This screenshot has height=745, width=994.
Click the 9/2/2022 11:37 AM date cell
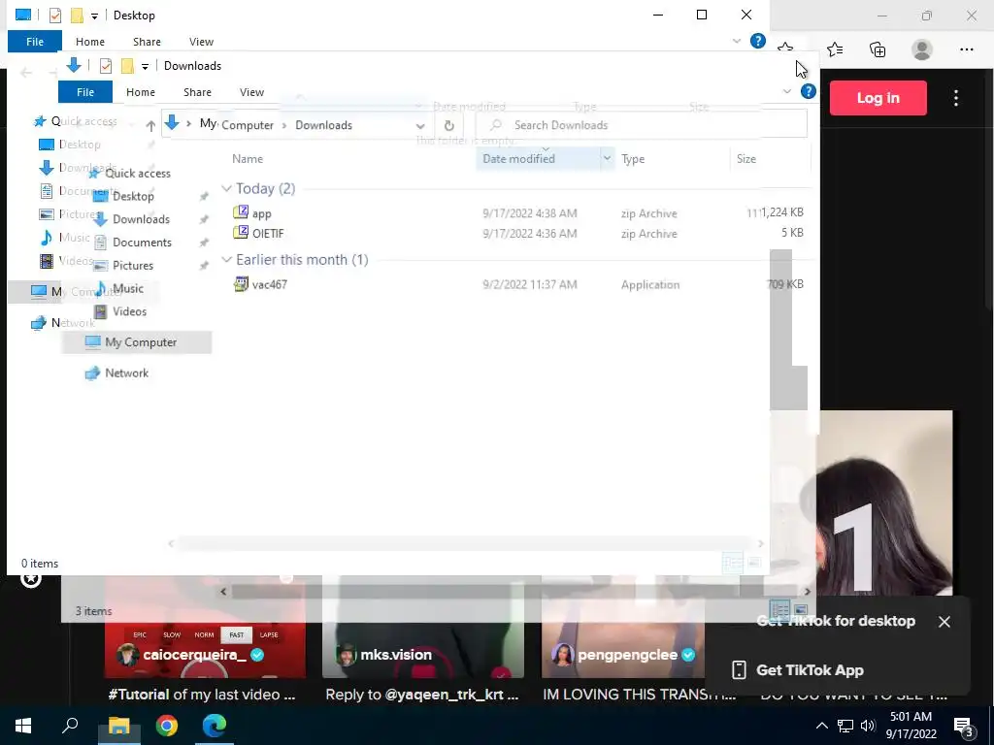530,284
